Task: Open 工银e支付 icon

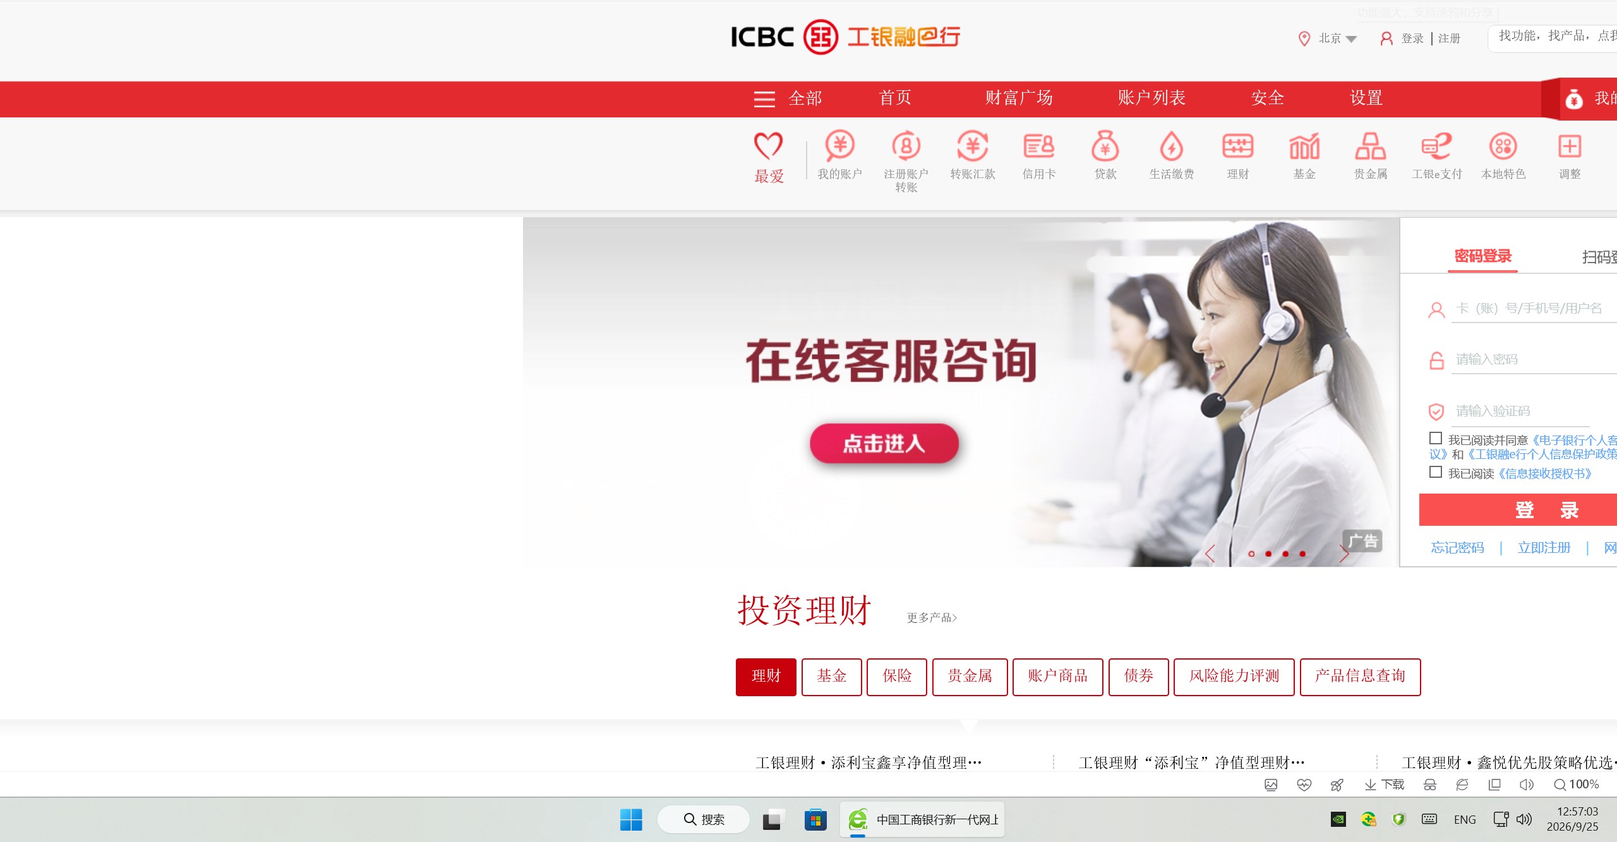Action: tap(1436, 146)
